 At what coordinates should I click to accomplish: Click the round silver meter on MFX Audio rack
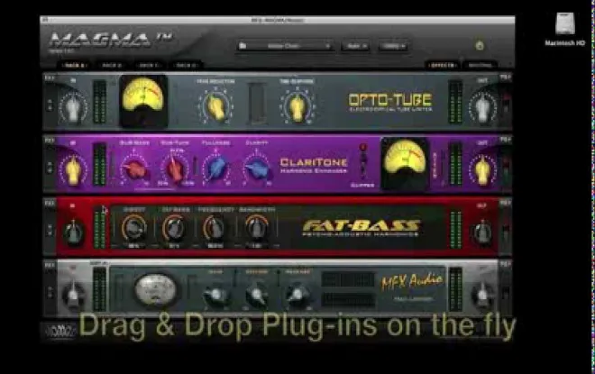156,290
